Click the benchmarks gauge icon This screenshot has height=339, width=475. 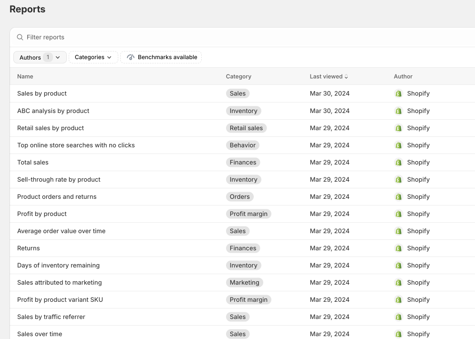pos(131,57)
